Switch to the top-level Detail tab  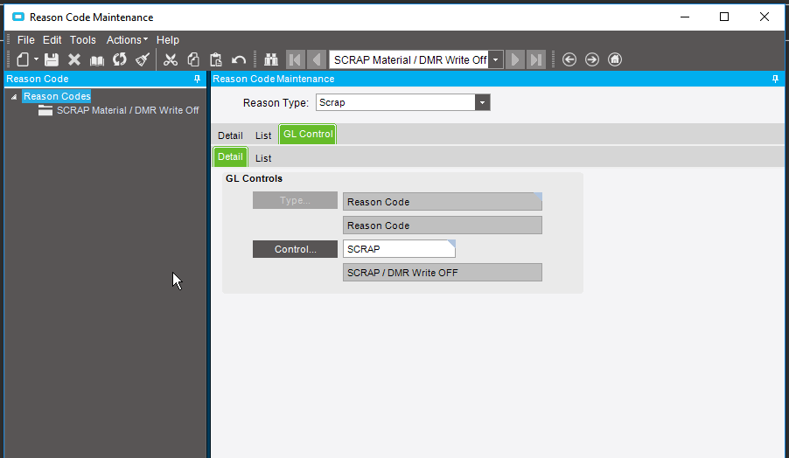pyautogui.click(x=230, y=135)
